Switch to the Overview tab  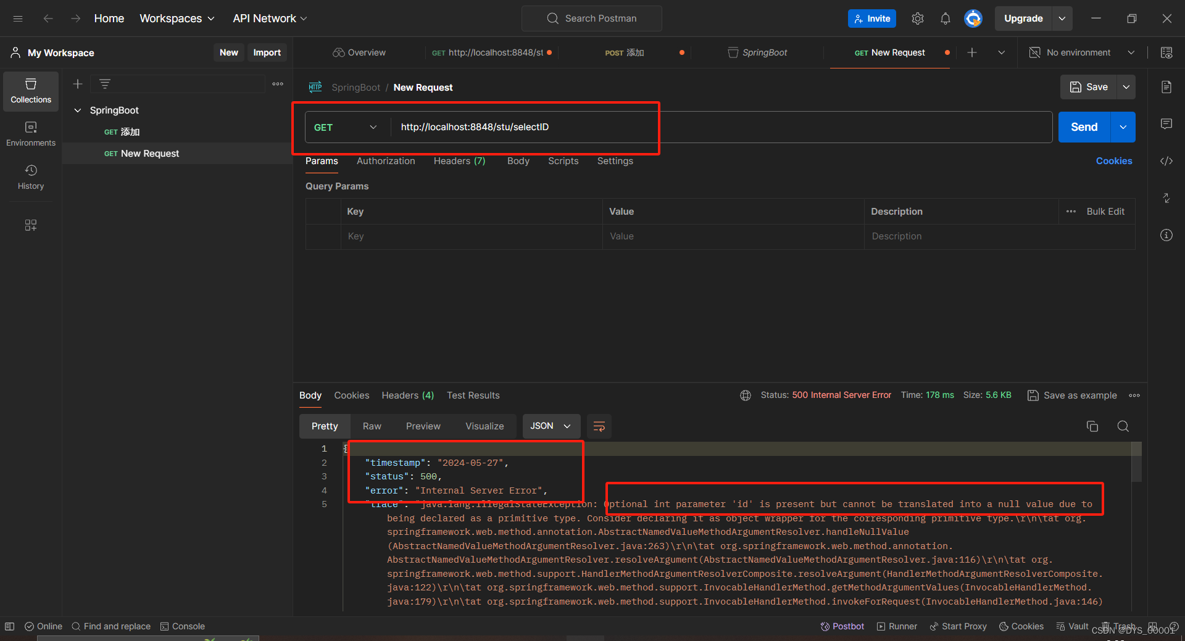(x=359, y=52)
